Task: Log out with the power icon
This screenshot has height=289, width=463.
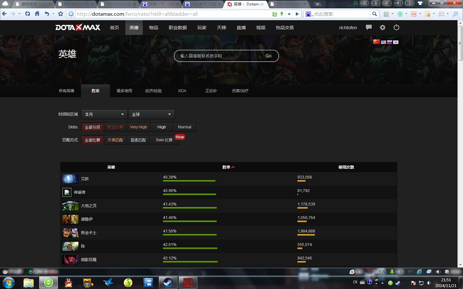Action: coord(396,27)
